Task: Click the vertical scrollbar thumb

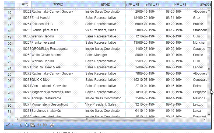Action: click(x=209, y=69)
